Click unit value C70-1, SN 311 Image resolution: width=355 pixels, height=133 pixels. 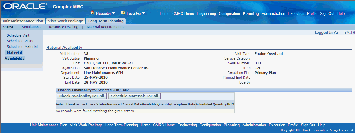pyautogui.click(x=108, y=63)
